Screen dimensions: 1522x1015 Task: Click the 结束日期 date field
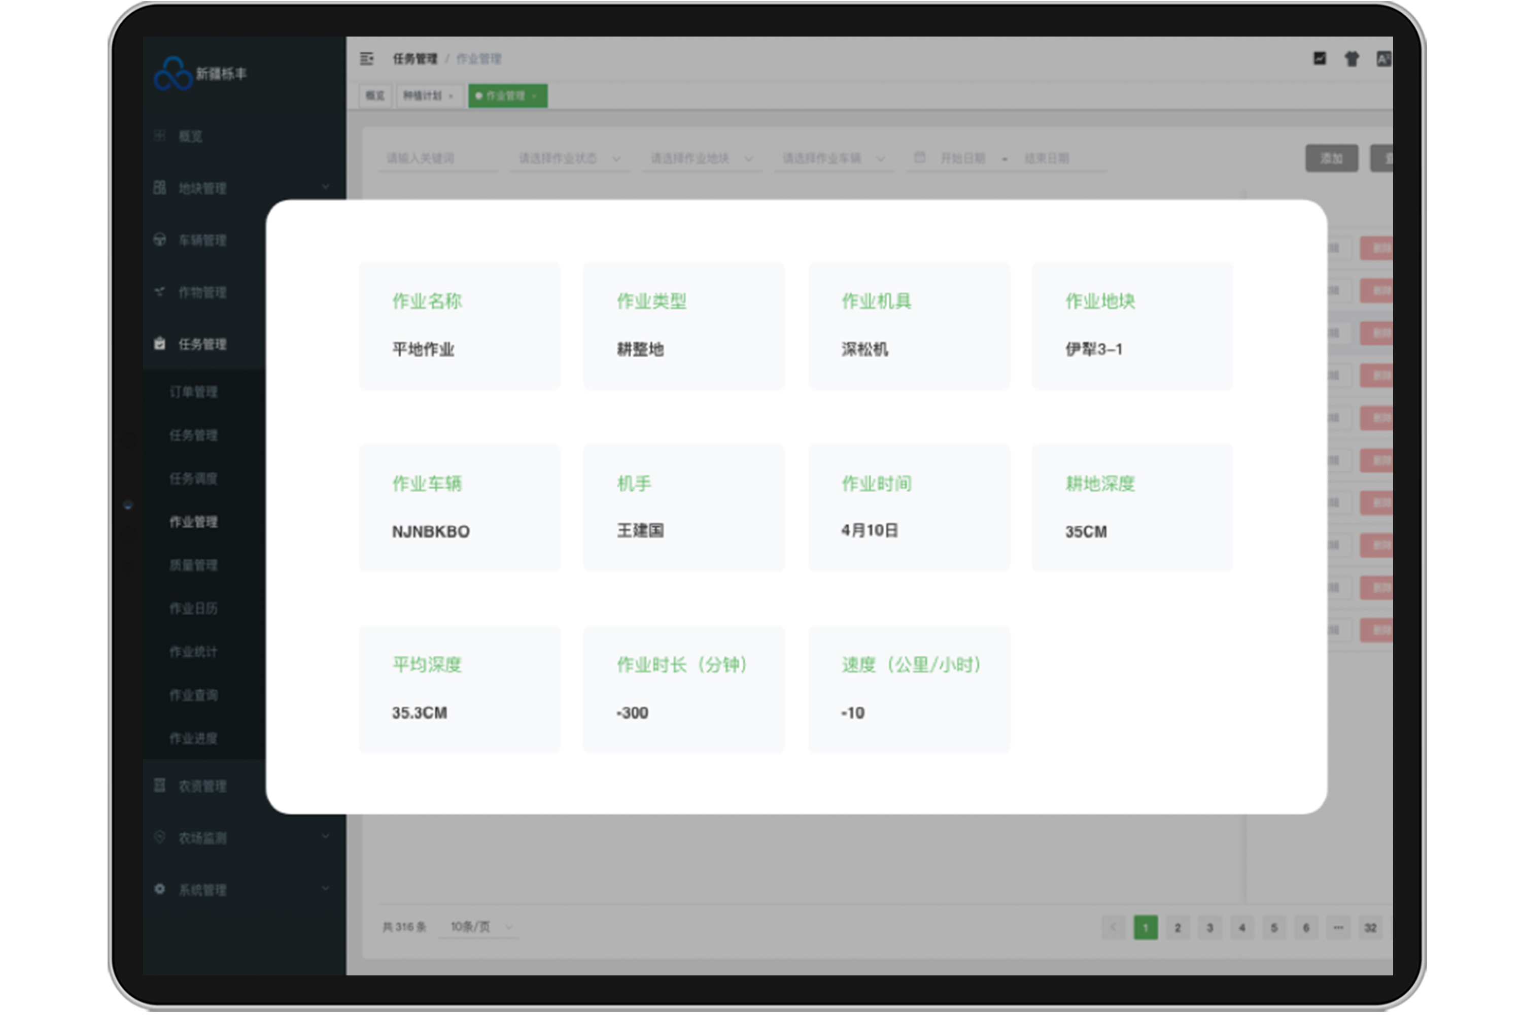click(1046, 158)
